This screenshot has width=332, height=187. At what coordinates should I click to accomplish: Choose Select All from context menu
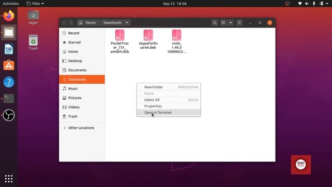pos(169,100)
